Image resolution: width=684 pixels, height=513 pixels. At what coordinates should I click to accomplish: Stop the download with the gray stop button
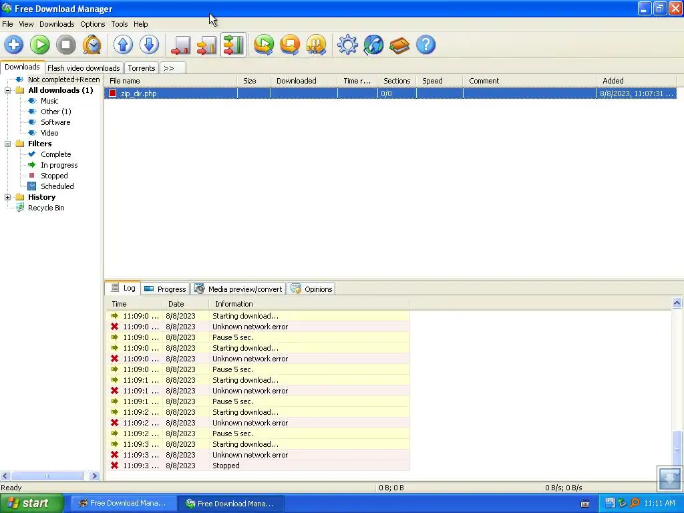[x=66, y=45]
